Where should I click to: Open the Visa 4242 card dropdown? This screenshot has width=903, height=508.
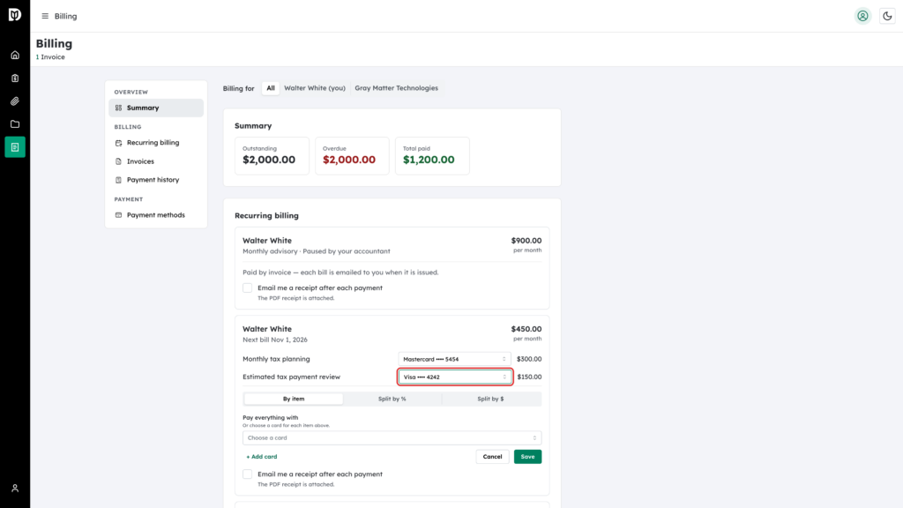(454, 377)
